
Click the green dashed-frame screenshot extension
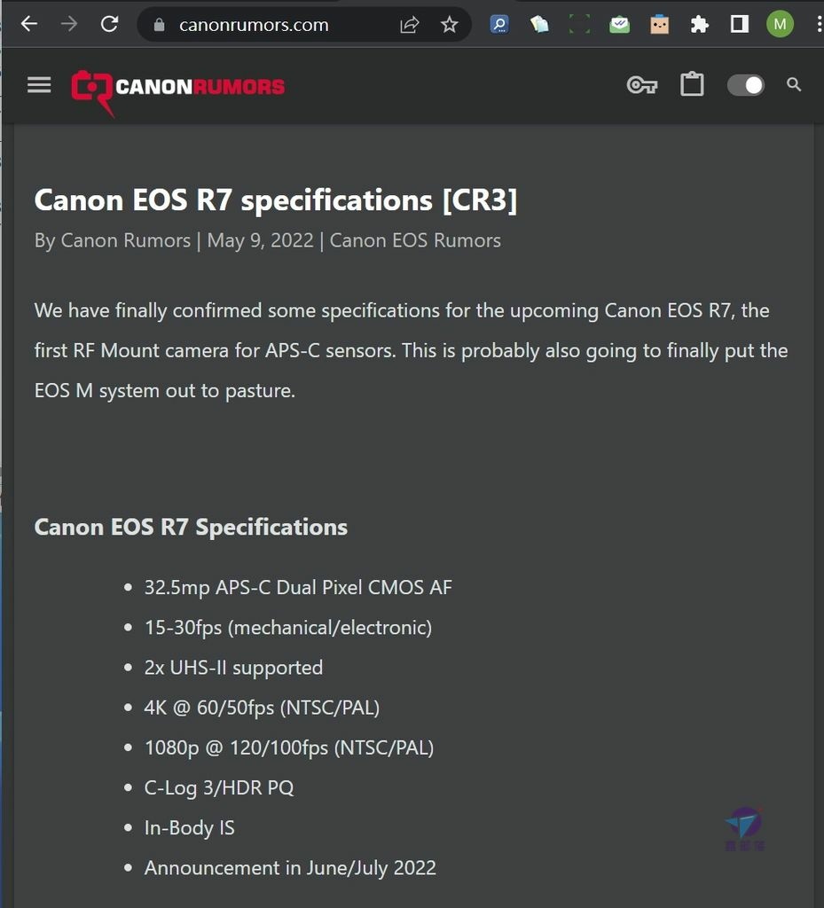tap(579, 24)
